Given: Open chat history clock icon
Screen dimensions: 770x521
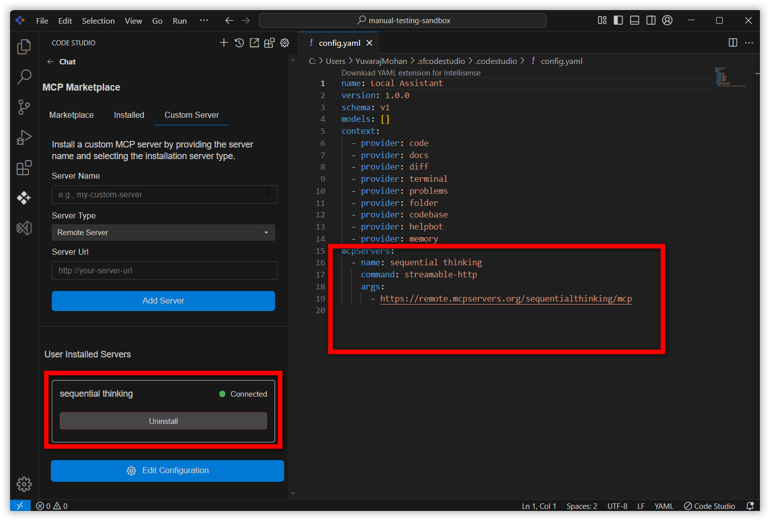Looking at the screenshot, I should (x=239, y=43).
